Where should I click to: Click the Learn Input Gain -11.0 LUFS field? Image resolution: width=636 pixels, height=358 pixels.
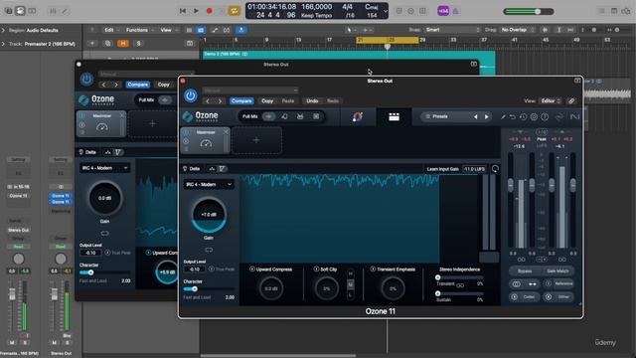click(474, 169)
